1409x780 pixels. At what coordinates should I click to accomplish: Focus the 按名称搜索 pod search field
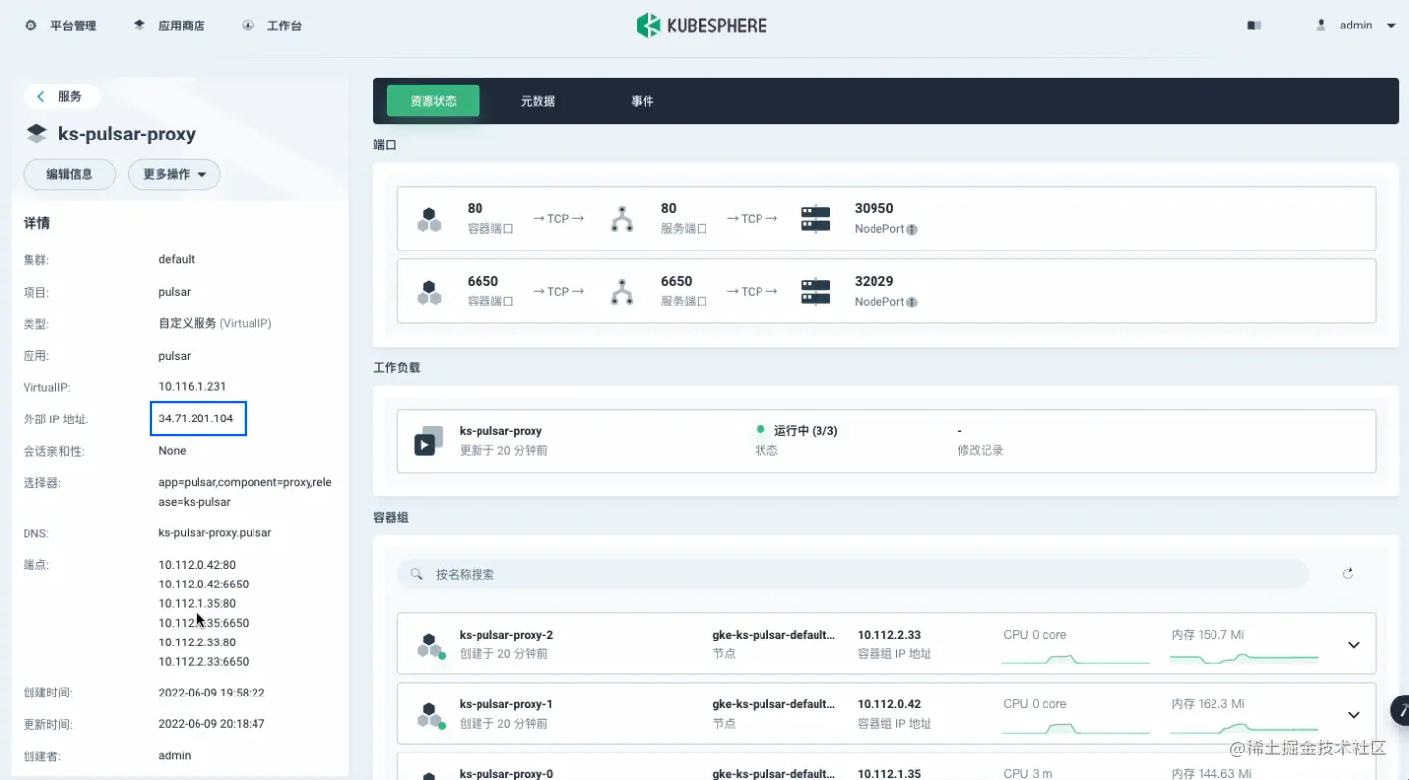pyautogui.click(x=853, y=574)
